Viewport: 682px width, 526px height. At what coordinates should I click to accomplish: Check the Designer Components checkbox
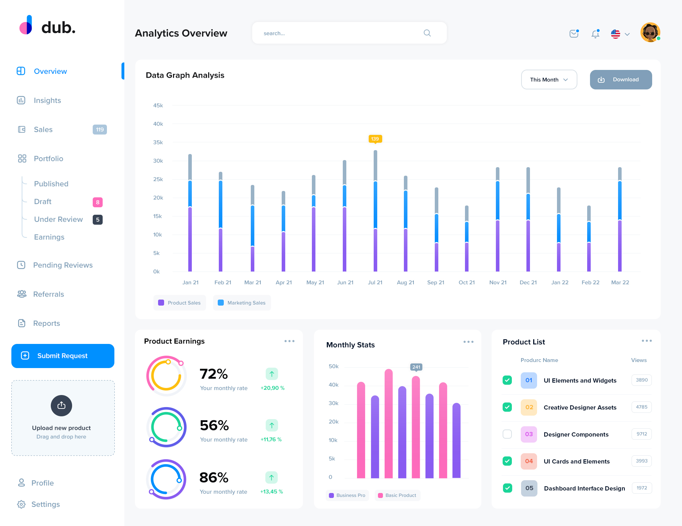507,434
